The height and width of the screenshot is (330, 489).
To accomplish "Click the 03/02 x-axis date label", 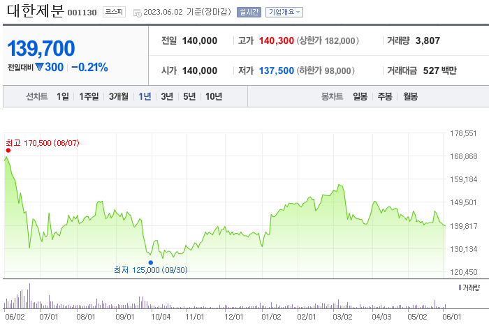I will [342, 317].
